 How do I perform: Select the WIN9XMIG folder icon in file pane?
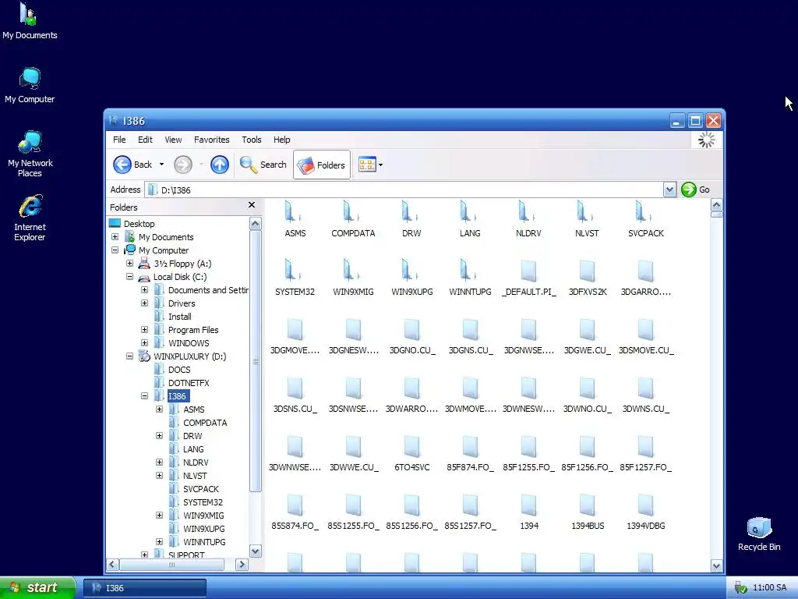[353, 271]
